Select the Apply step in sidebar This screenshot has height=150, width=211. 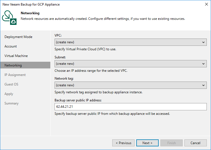tap(9, 94)
